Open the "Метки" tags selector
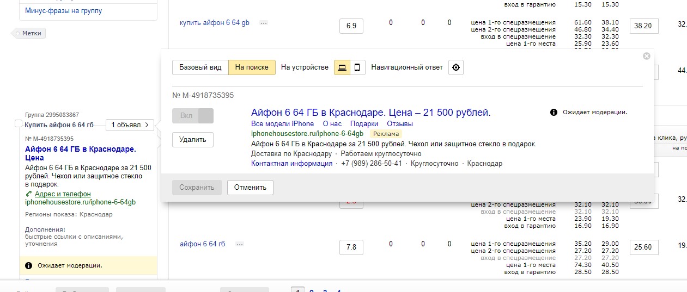Image resolution: width=687 pixels, height=292 pixels. coord(31,34)
